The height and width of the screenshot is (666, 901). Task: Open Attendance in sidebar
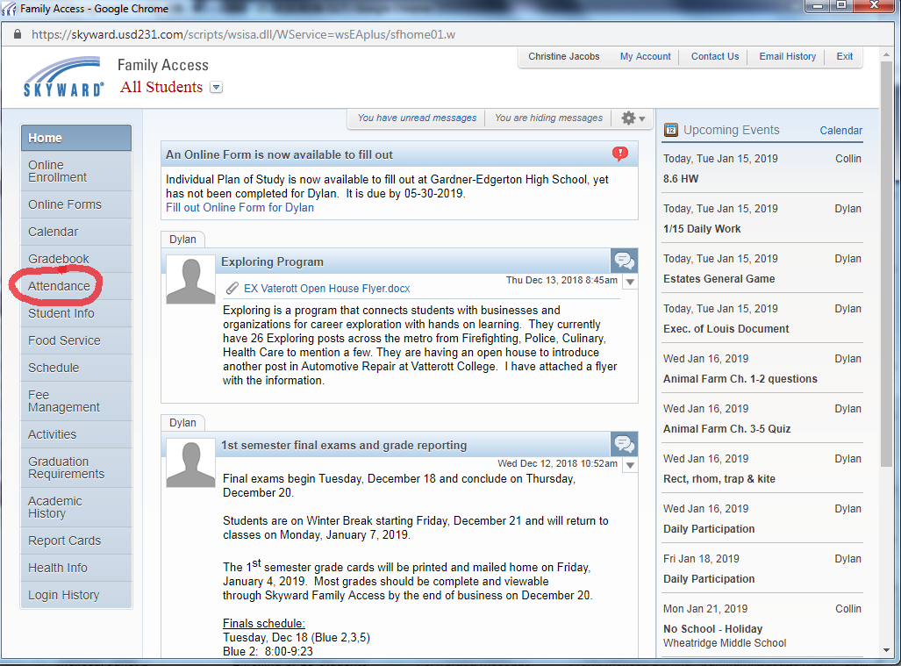pyautogui.click(x=76, y=286)
